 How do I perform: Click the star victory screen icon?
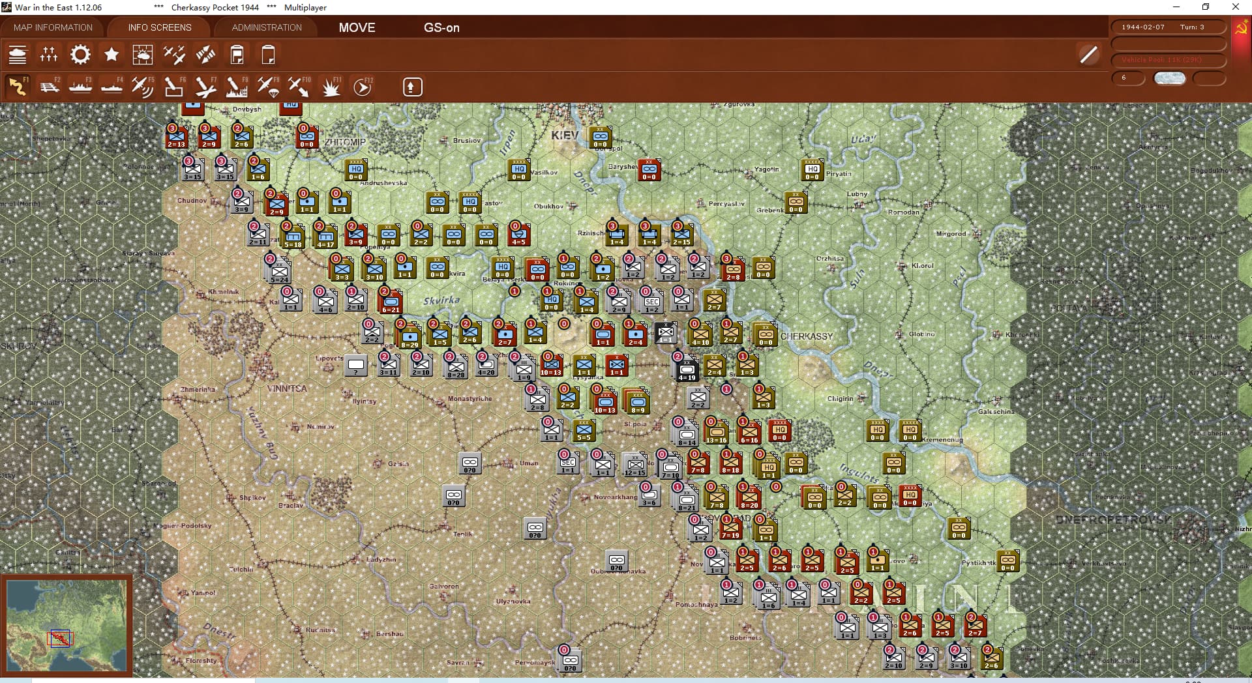point(112,55)
